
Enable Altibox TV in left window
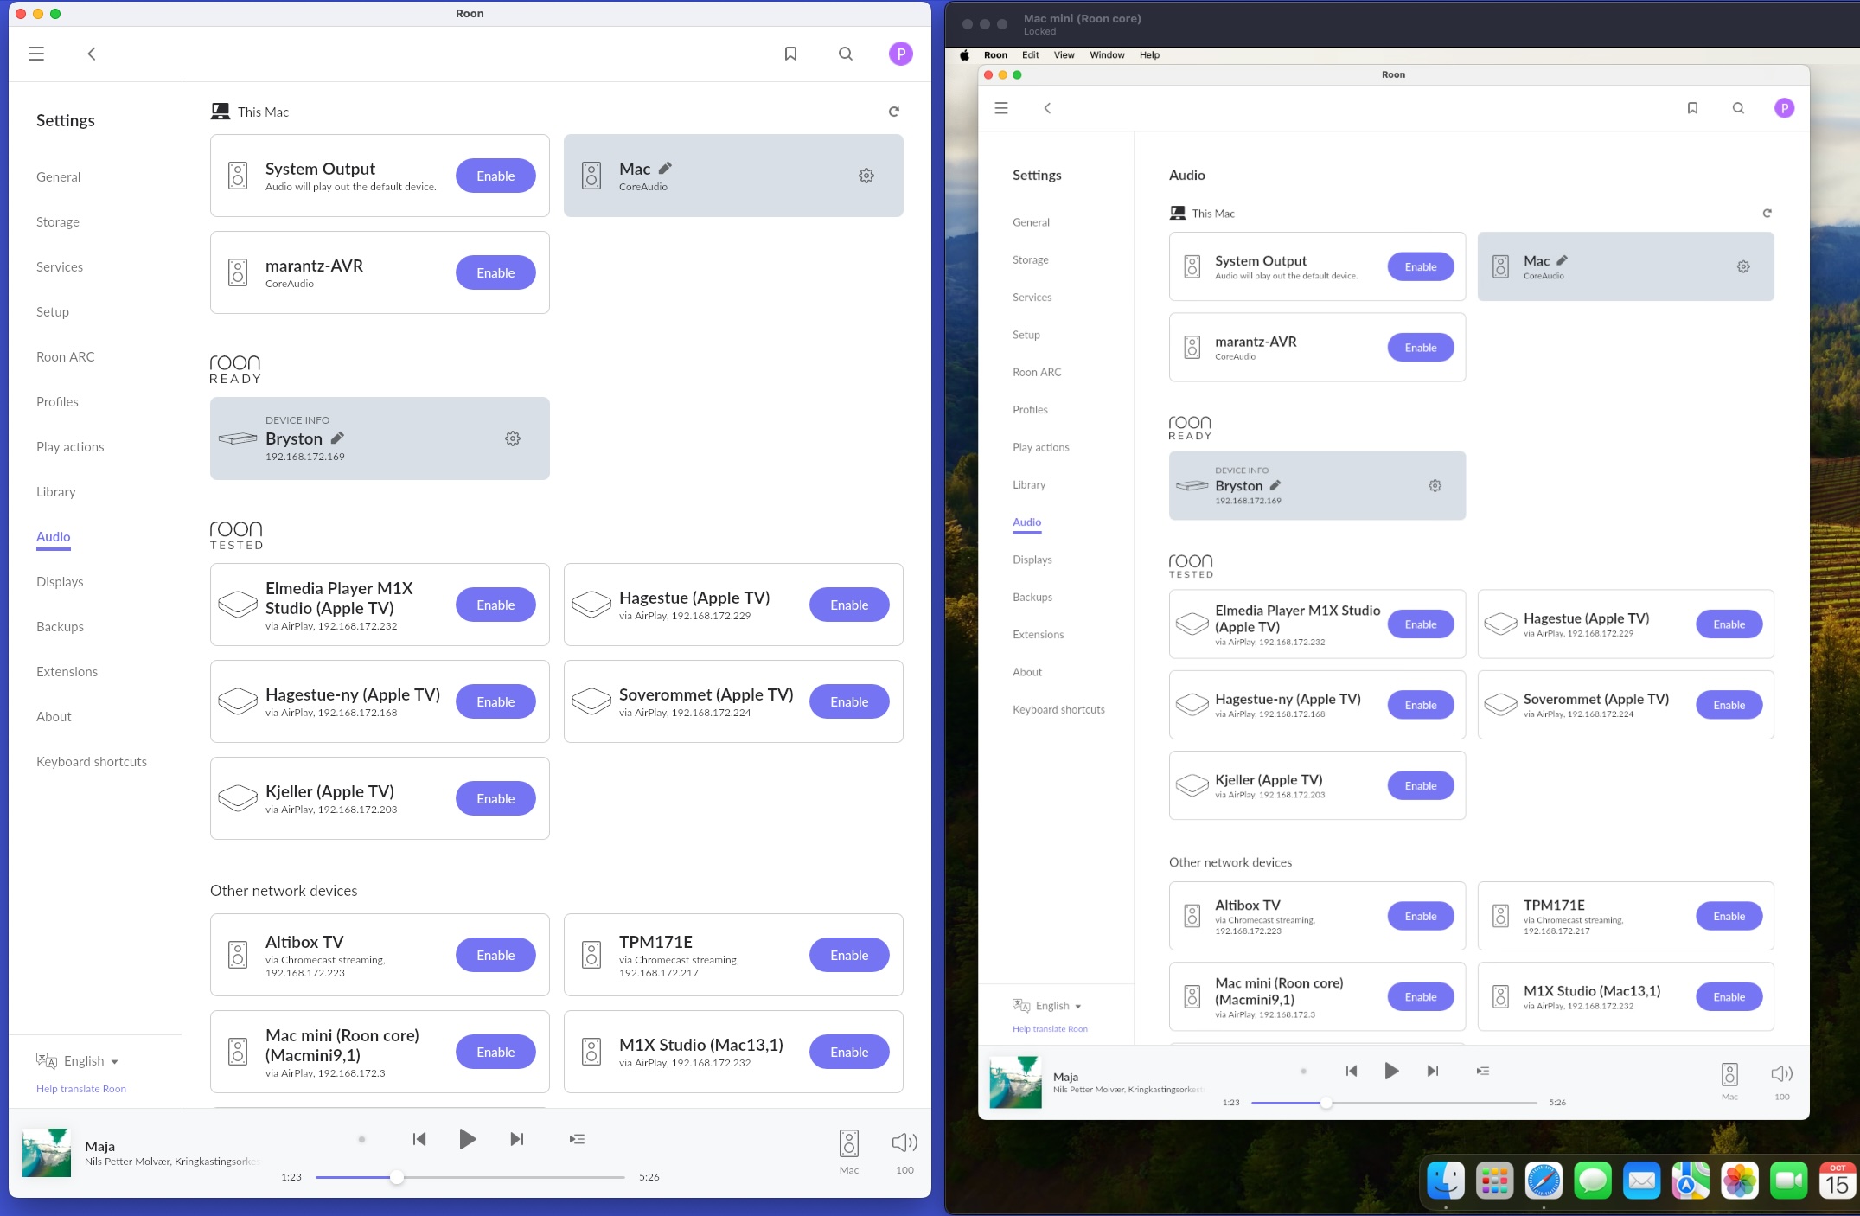pyautogui.click(x=495, y=955)
